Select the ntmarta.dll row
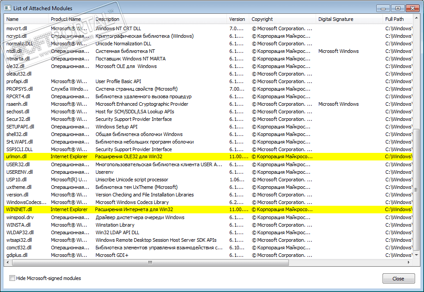This screenshot has width=424, height=292. point(208,59)
